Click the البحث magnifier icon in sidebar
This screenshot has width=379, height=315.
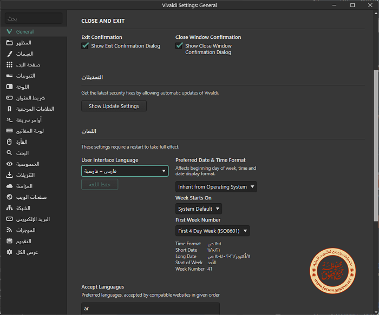pyautogui.click(x=9, y=153)
